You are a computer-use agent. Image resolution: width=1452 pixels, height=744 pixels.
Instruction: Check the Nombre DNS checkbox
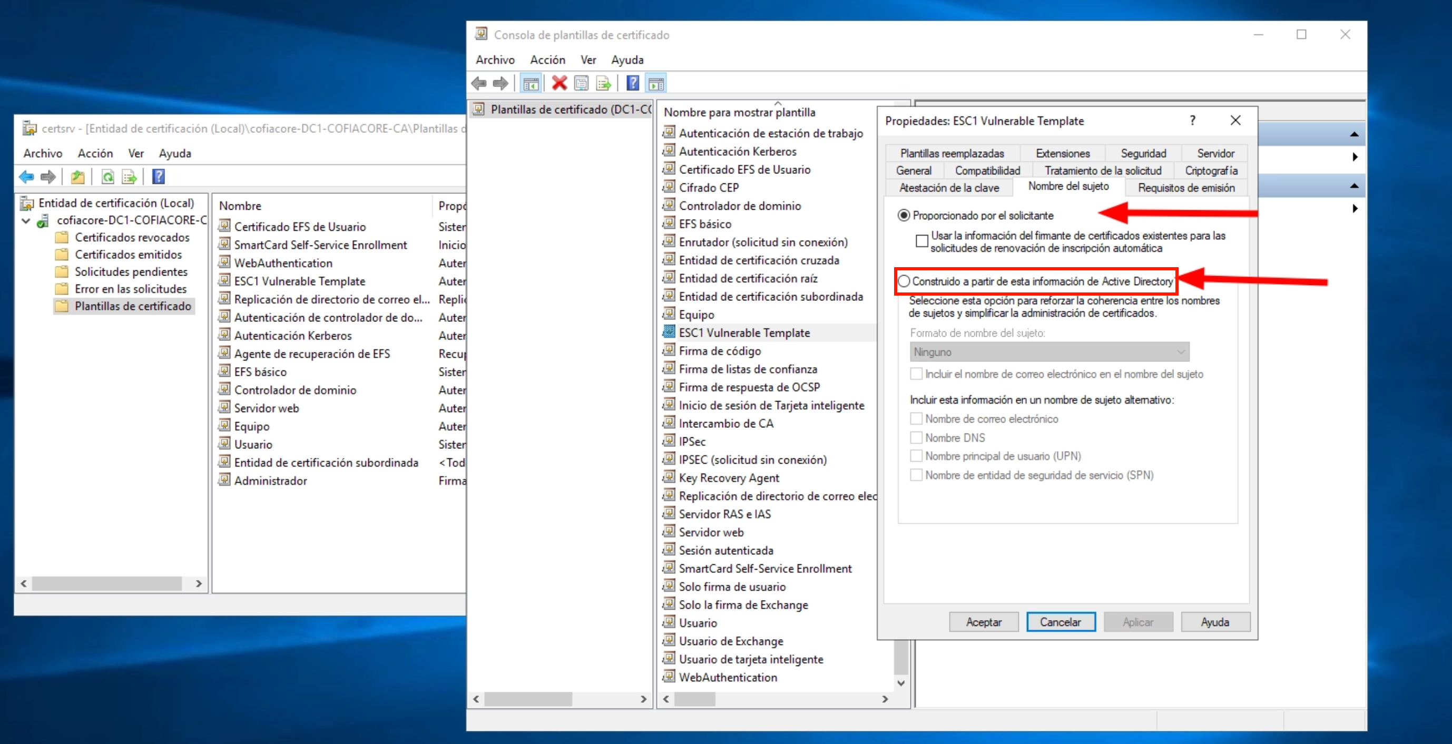click(x=917, y=437)
